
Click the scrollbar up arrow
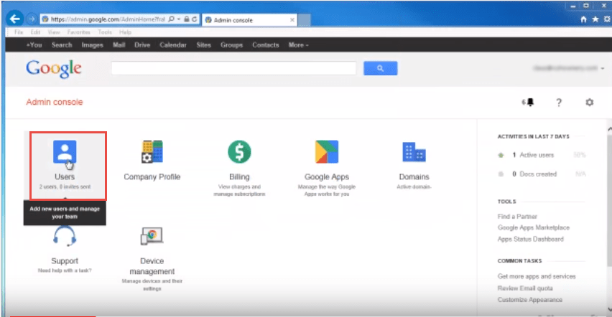point(609,128)
